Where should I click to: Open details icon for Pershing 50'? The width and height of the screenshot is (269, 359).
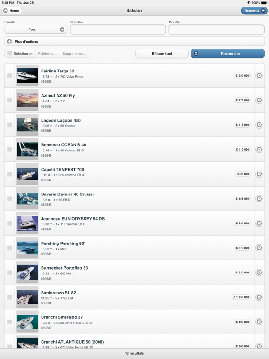(x=259, y=248)
